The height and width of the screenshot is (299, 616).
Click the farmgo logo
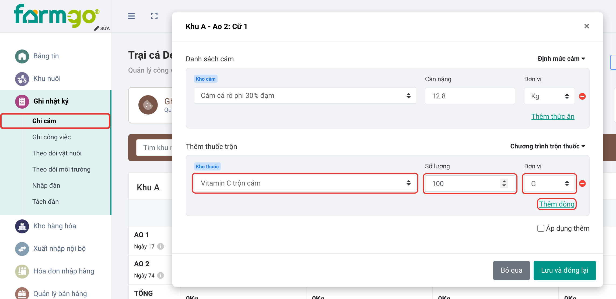[x=57, y=15]
